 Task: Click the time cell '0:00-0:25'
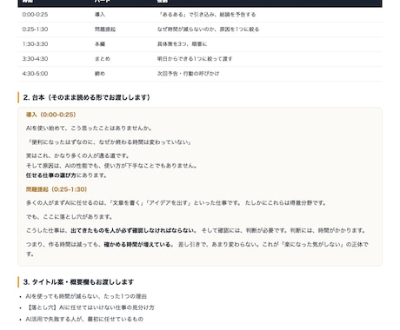point(35,15)
